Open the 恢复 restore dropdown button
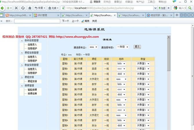The height and width of the screenshot is (130, 194). [40, 8]
